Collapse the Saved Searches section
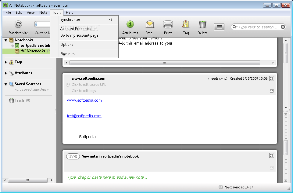 (x=6, y=84)
